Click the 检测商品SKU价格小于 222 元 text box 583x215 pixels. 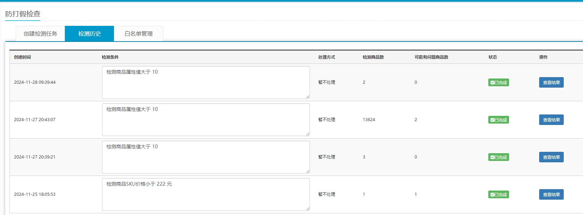[206, 194]
